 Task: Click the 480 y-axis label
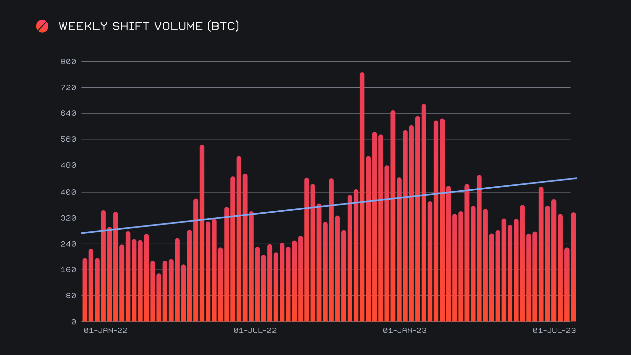68,165
